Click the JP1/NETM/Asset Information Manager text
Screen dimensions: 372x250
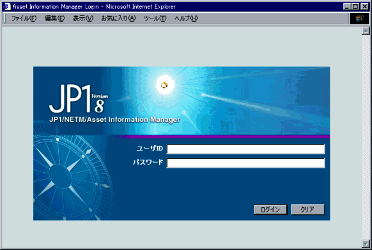tap(114, 119)
